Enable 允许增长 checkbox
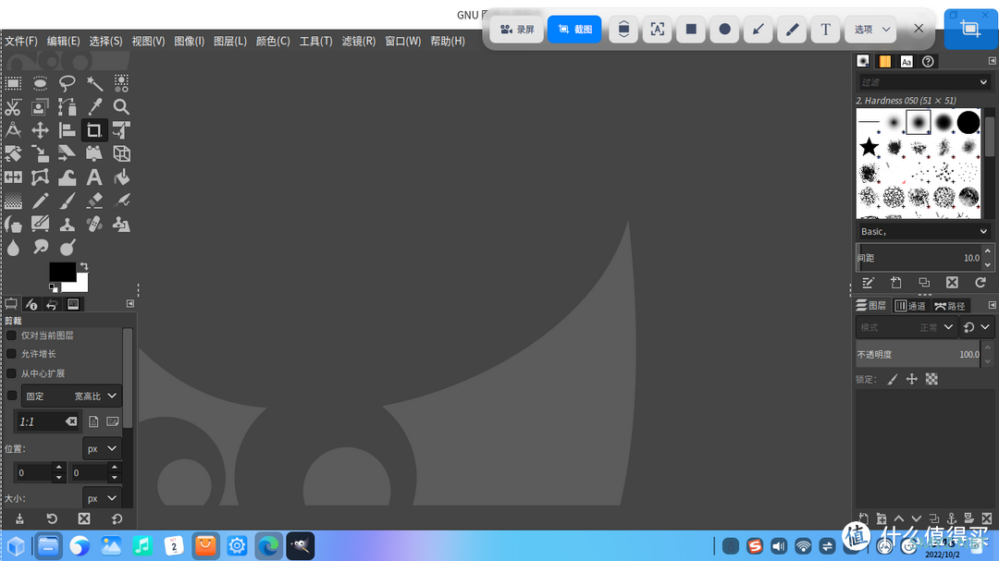Viewport: 999px width, 561px height. pos(11,353)
